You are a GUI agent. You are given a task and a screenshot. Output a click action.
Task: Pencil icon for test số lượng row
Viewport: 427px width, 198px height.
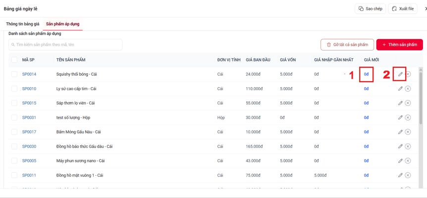coord(400,117)
